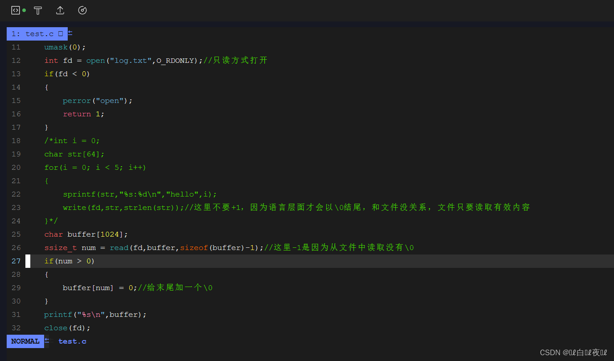Click line number 11
This screenshot has height=361, width=614.
(16, 47)
